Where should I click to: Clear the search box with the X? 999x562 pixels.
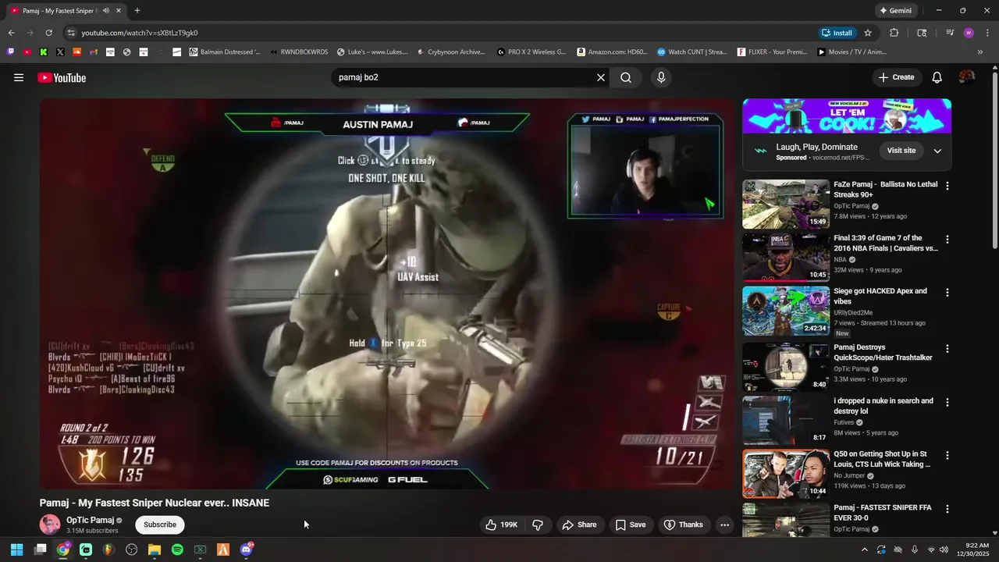[x=601, y=77]
